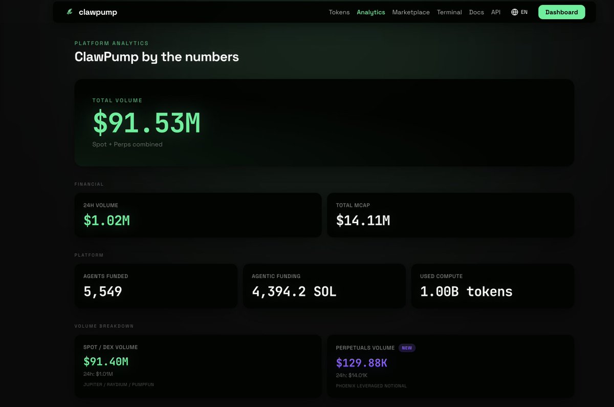Click 'ClawPump by the numbers' heading
The image size is (614, 407).
pyautogui.click(x=157, y=56)
